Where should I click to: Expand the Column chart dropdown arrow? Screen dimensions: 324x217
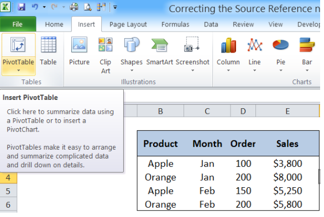[228, 70]
